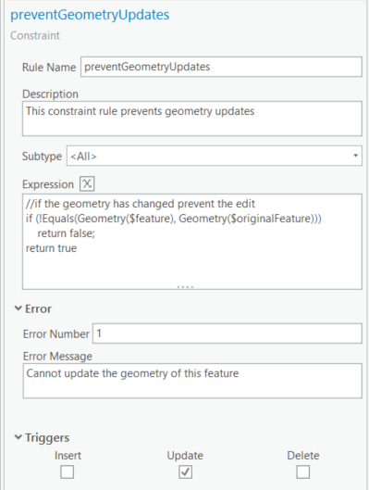
Task: Place cursor on the 'return true' line
Action: point(51,248)
